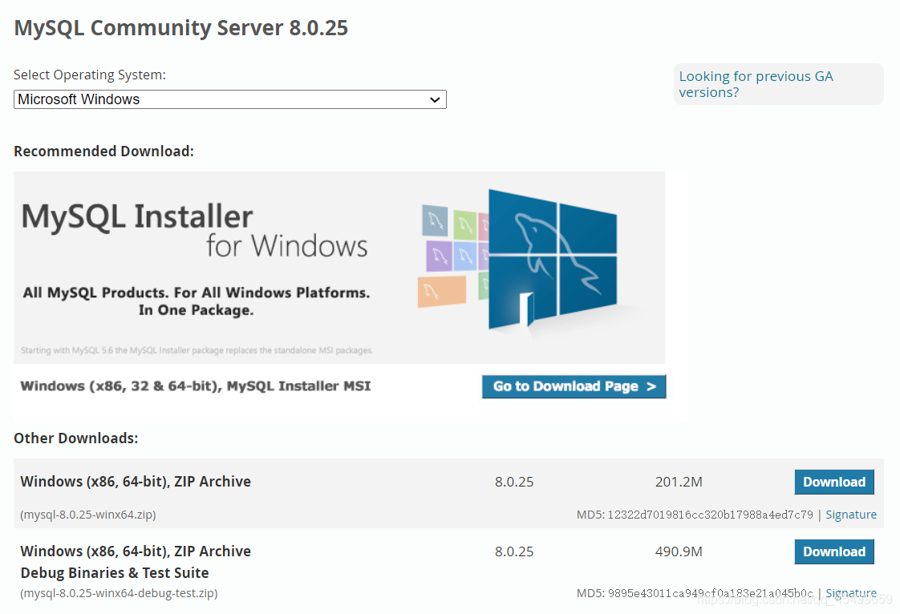Click the (mysql-8.0.25-winx64.zip) filename
Screen dimensions: 900x614
tap(87, 515)
